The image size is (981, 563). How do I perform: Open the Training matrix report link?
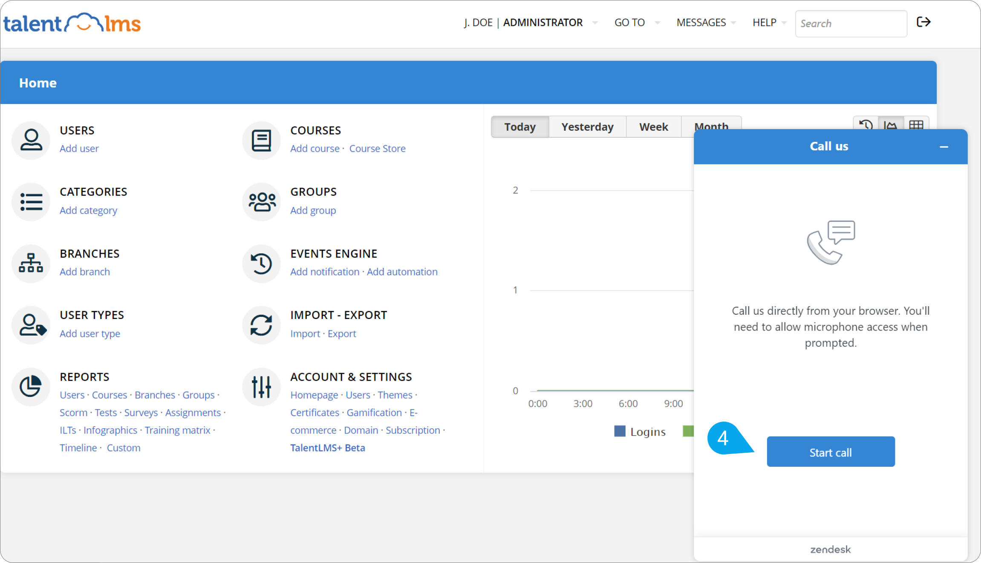178,430
